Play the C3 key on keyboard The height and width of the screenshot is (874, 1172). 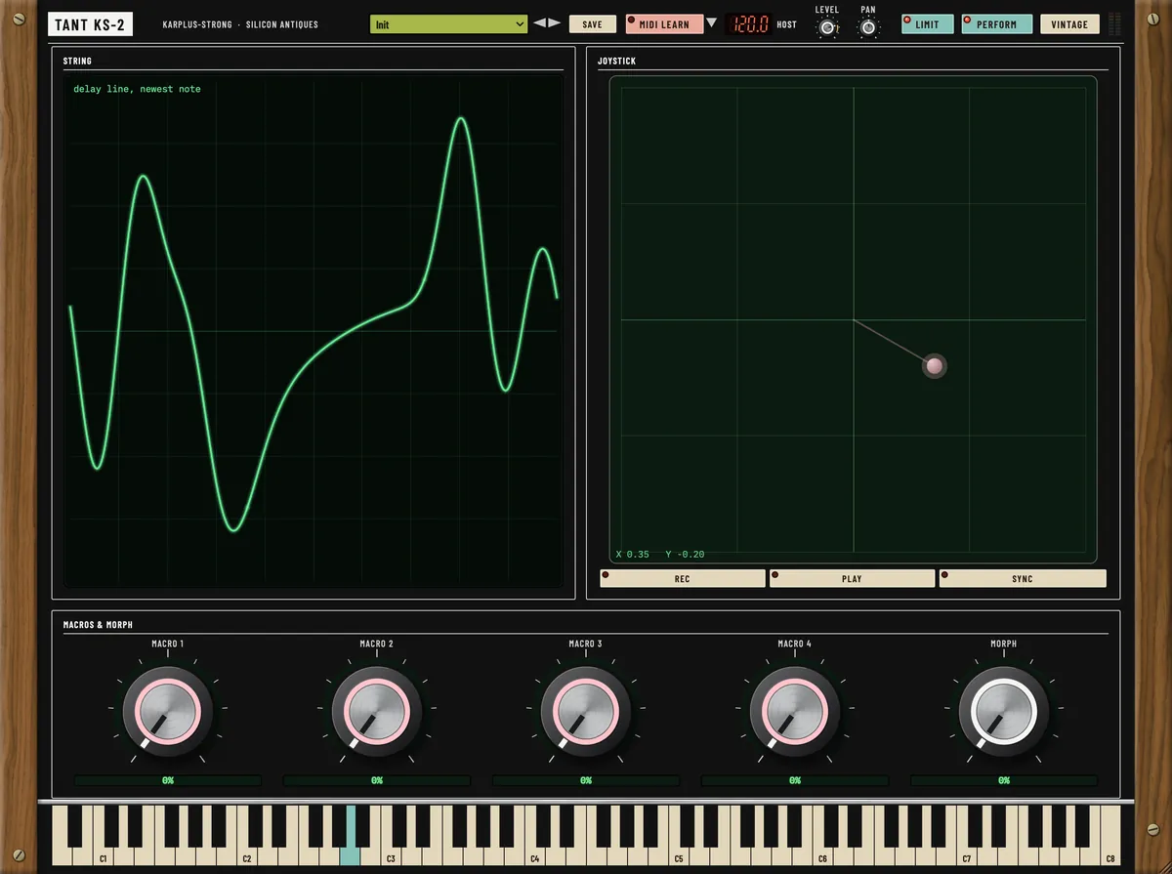tap(391, 854)
